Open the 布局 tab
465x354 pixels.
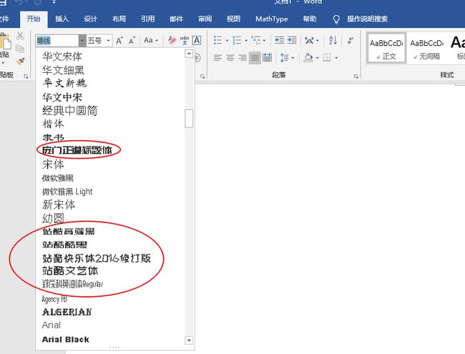(119, 19)
